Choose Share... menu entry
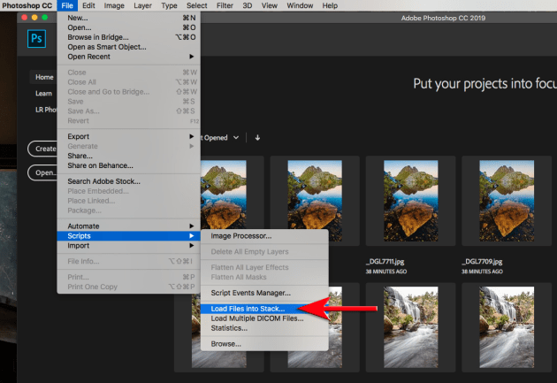This screenshot has height=383, width=557. click(x=128, y=156)
